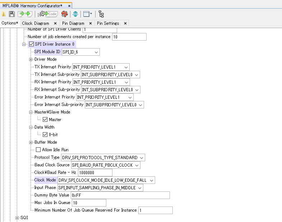Click the teal download package icon
The height and width of the screenshot is (222, 282).
pos(75,14)
